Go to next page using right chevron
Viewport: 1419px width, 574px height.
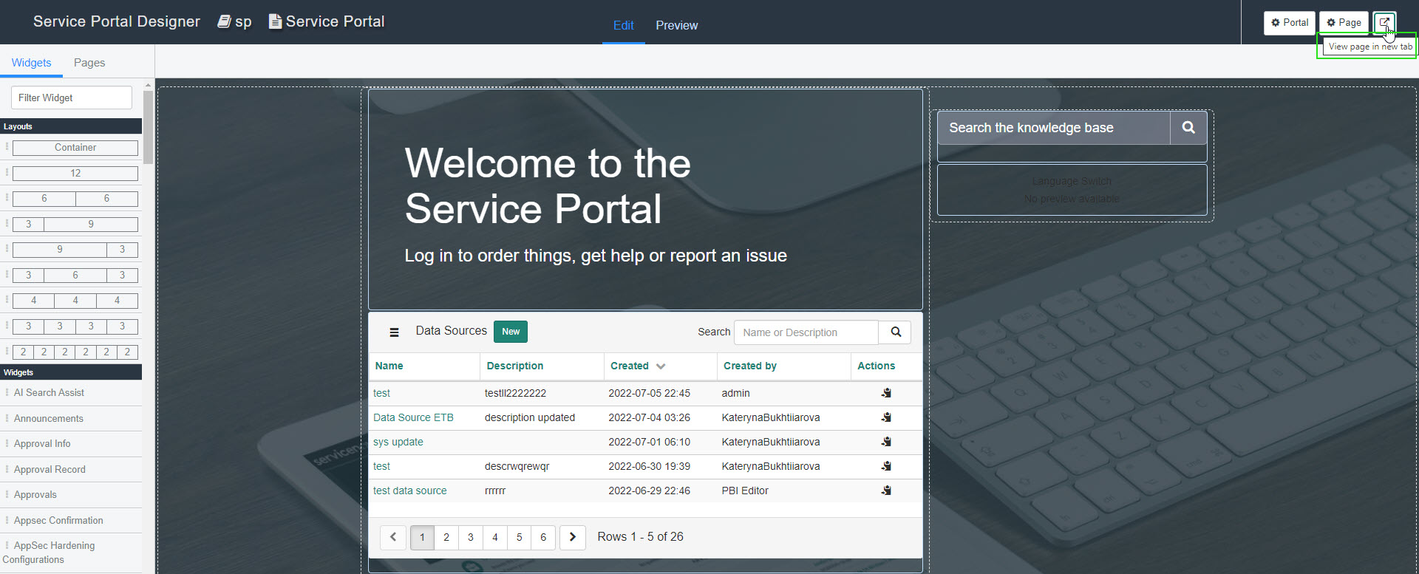[x=572, y=537]
